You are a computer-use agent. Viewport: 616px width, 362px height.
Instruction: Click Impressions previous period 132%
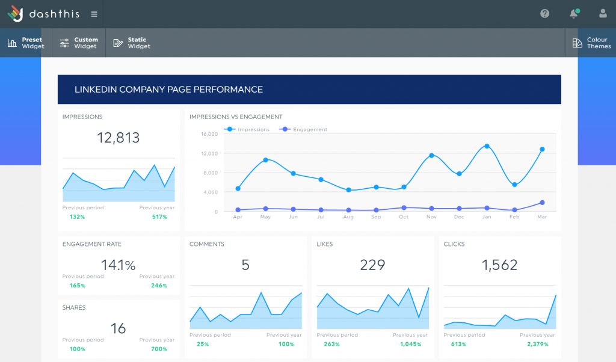[x=78, y=216]
